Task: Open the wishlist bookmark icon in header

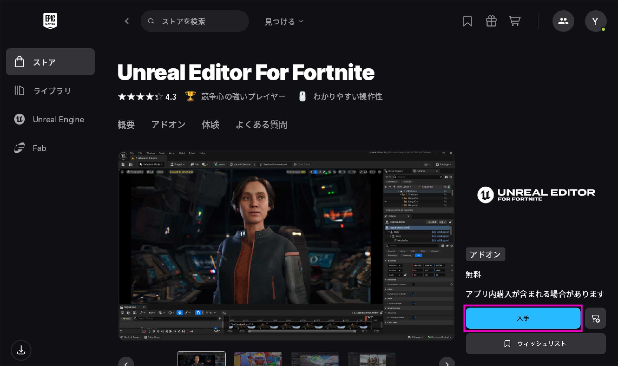Action: [467, 21]
